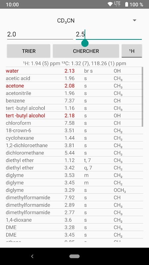Viewport: 149px width, 265px height.
Task: Click the upper limit field showing 2.5
Action: coord(109,34)
